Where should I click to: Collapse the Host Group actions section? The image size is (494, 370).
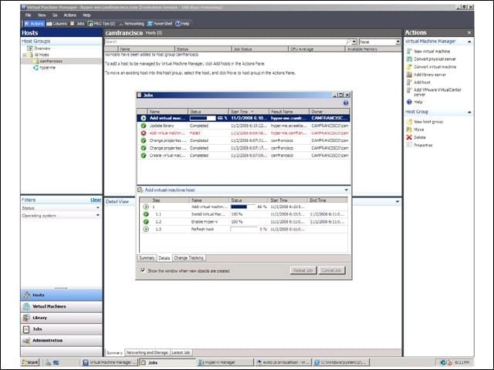coord(469,112)
